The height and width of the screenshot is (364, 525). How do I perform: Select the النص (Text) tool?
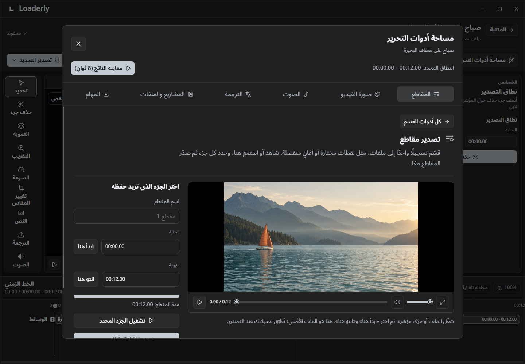coord(21,217)
